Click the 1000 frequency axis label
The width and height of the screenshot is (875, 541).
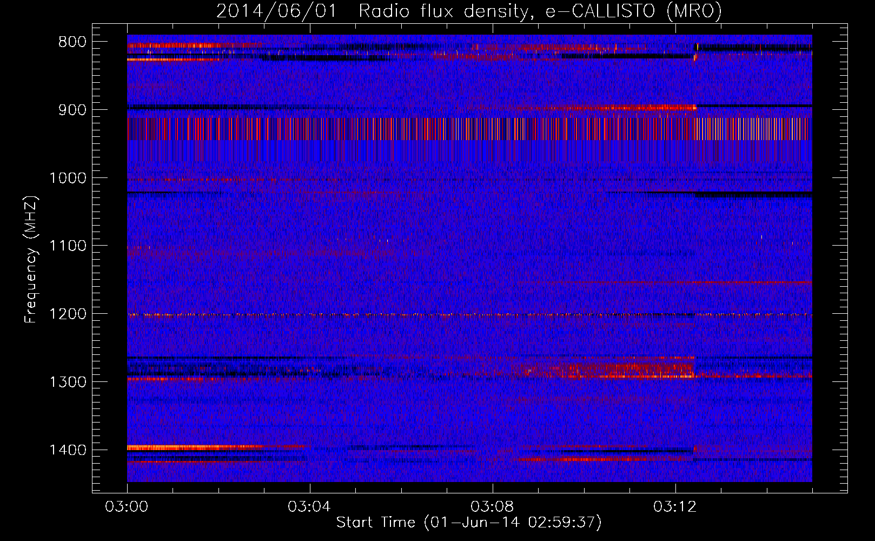68,178
